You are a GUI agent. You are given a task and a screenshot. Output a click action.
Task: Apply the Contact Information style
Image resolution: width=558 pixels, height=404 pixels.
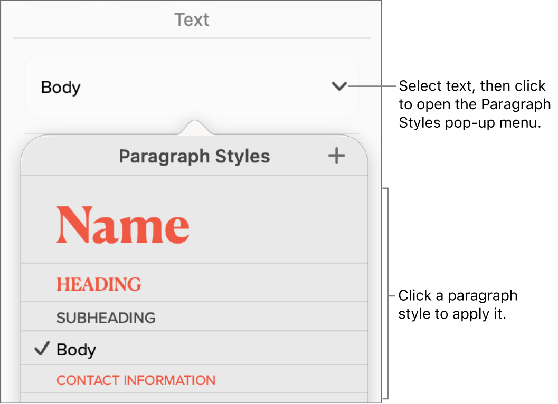tap(136, 380)
